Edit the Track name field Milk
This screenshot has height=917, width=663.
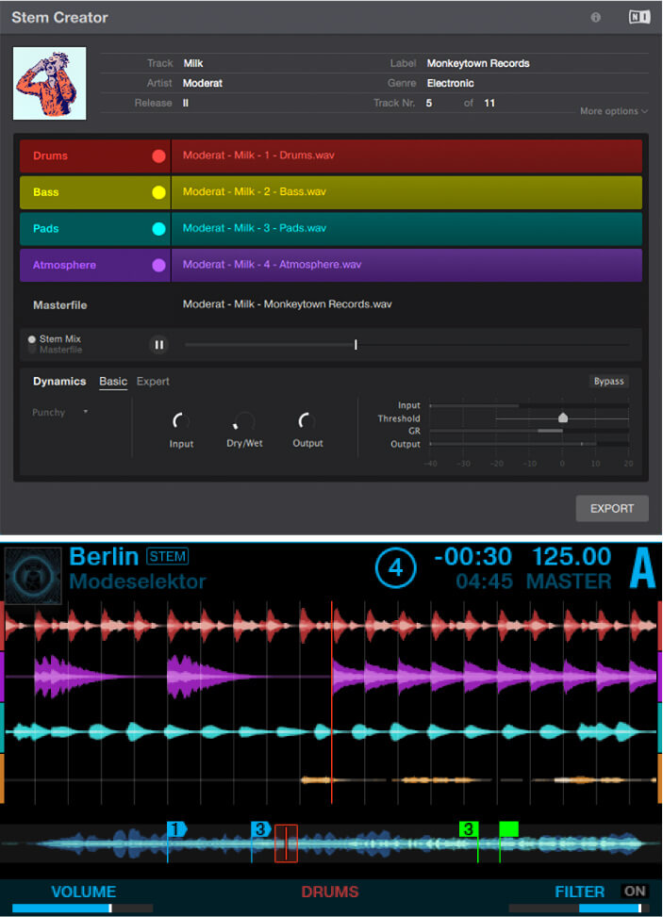(193, 63)
